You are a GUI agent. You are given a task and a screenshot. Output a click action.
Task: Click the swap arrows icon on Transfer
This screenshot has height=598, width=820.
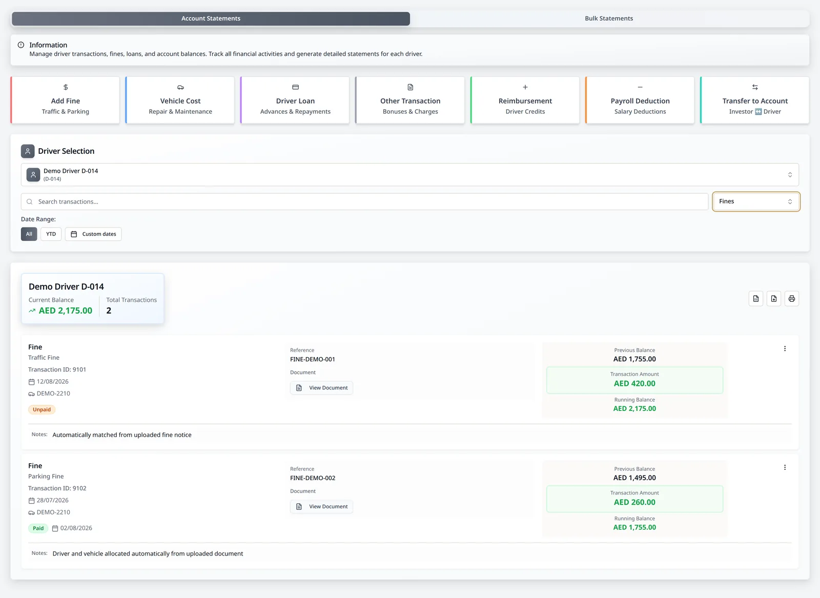point(755,87)
